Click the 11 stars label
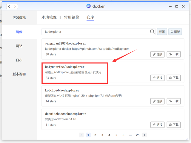191x143 pixels. click(x=51, y=125)
